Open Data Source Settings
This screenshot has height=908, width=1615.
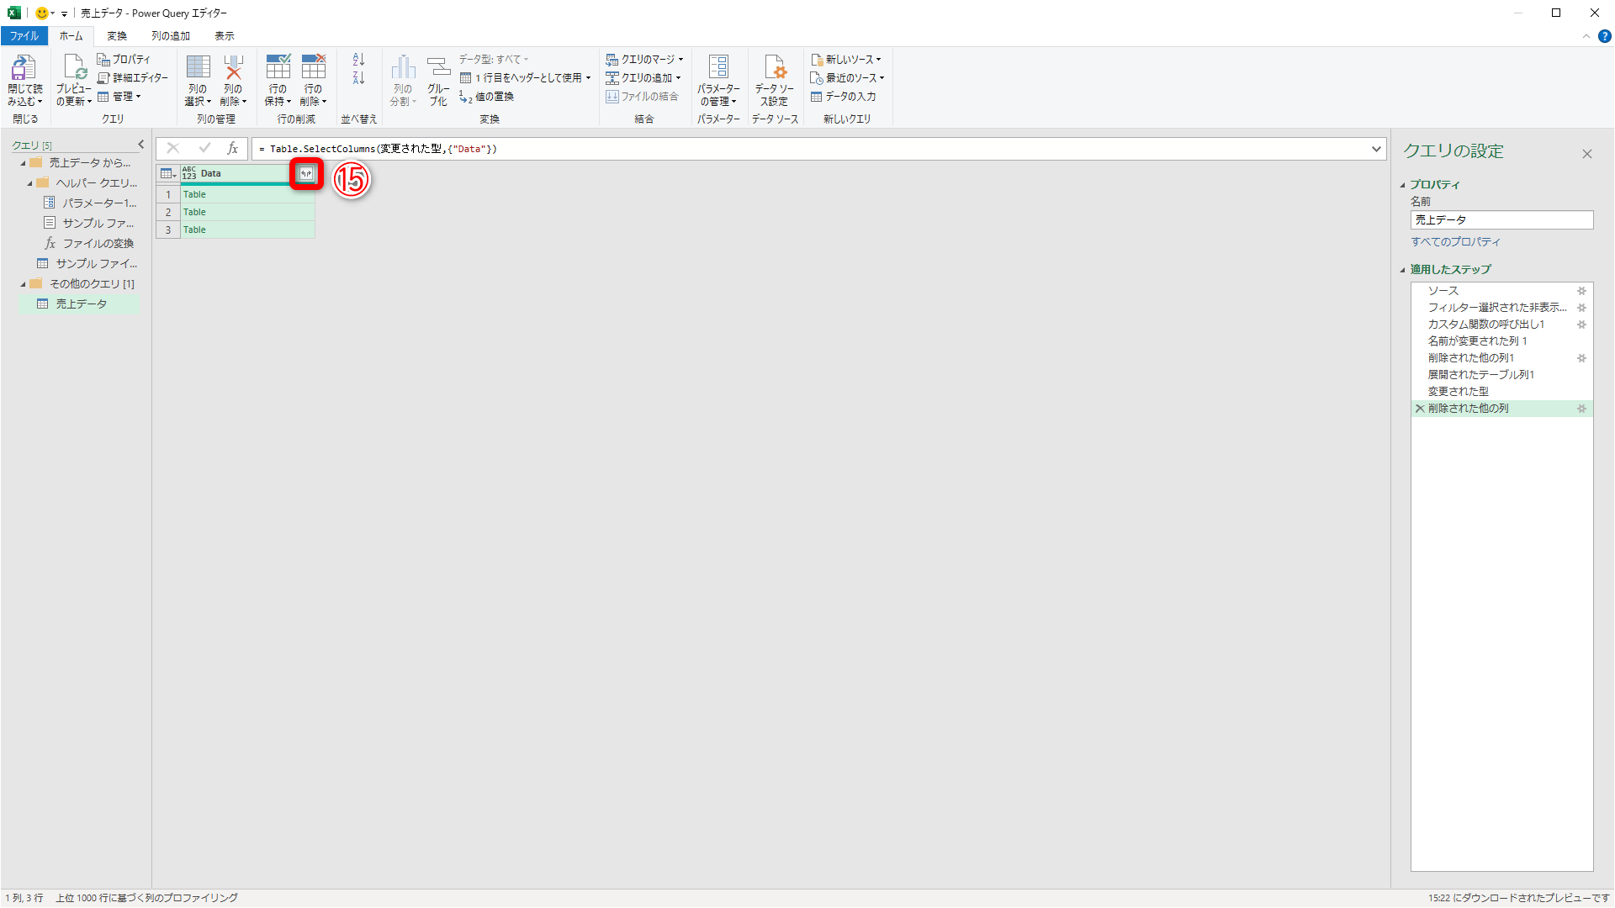click(x=774, y=80)
